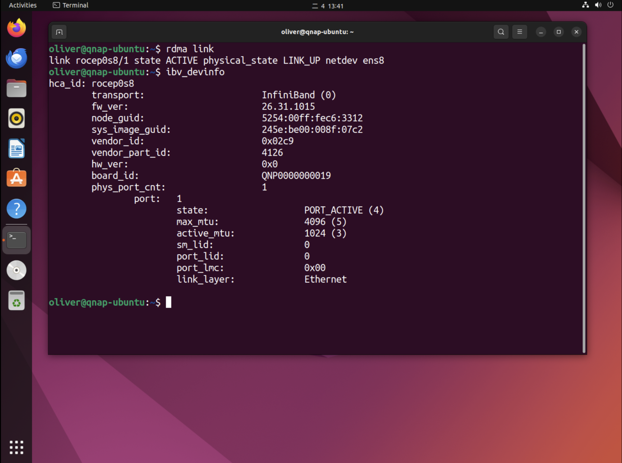Open the Terminal app menu in the top bar
622x463 pixels.
71,5
